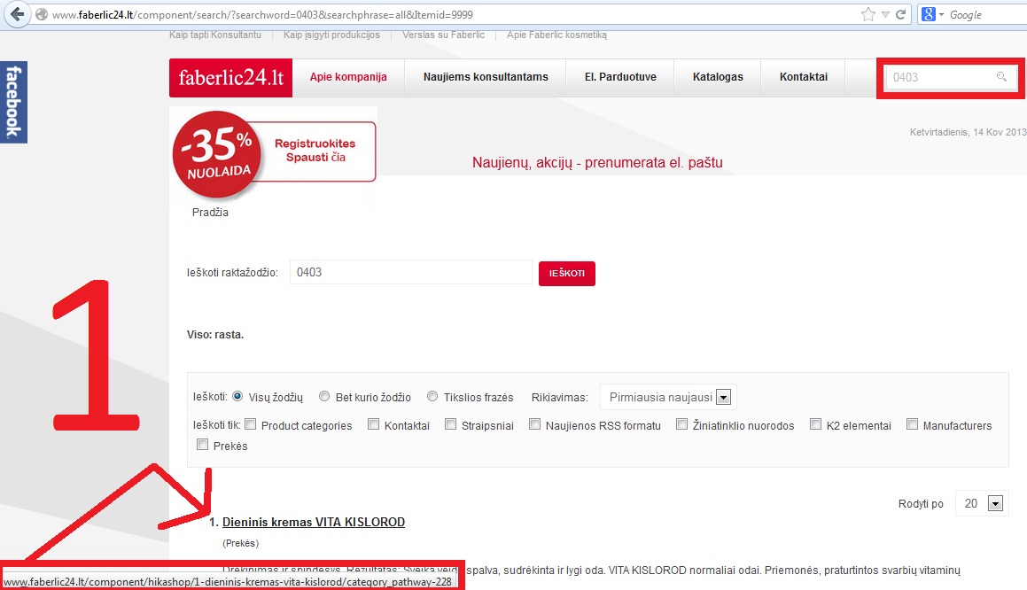
Task: Reload page with the refresh icon
Action: tap(900, 14)
